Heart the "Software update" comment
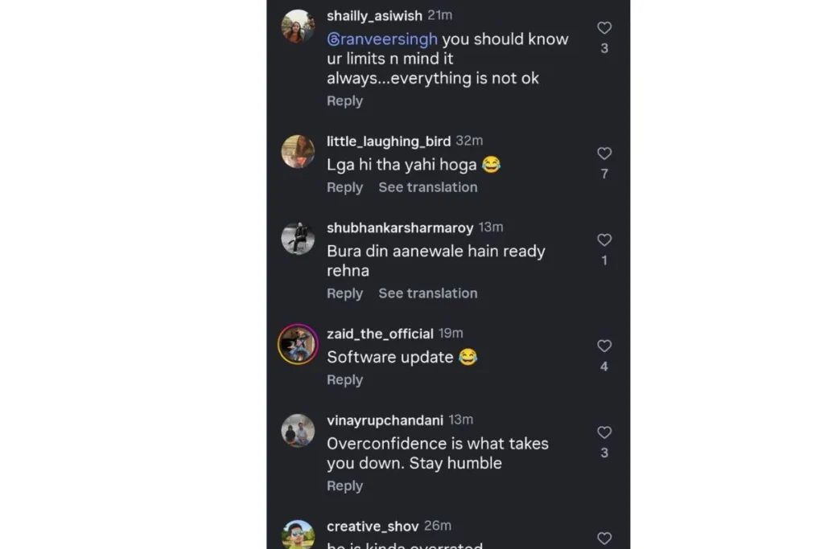Screen dimensions: 824x549 click(x=604, y=346)
